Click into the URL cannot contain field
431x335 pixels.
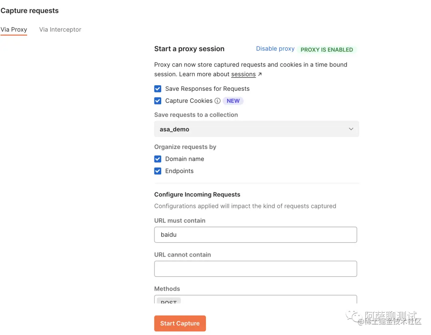pyautogui.click(x=255, y=269)
